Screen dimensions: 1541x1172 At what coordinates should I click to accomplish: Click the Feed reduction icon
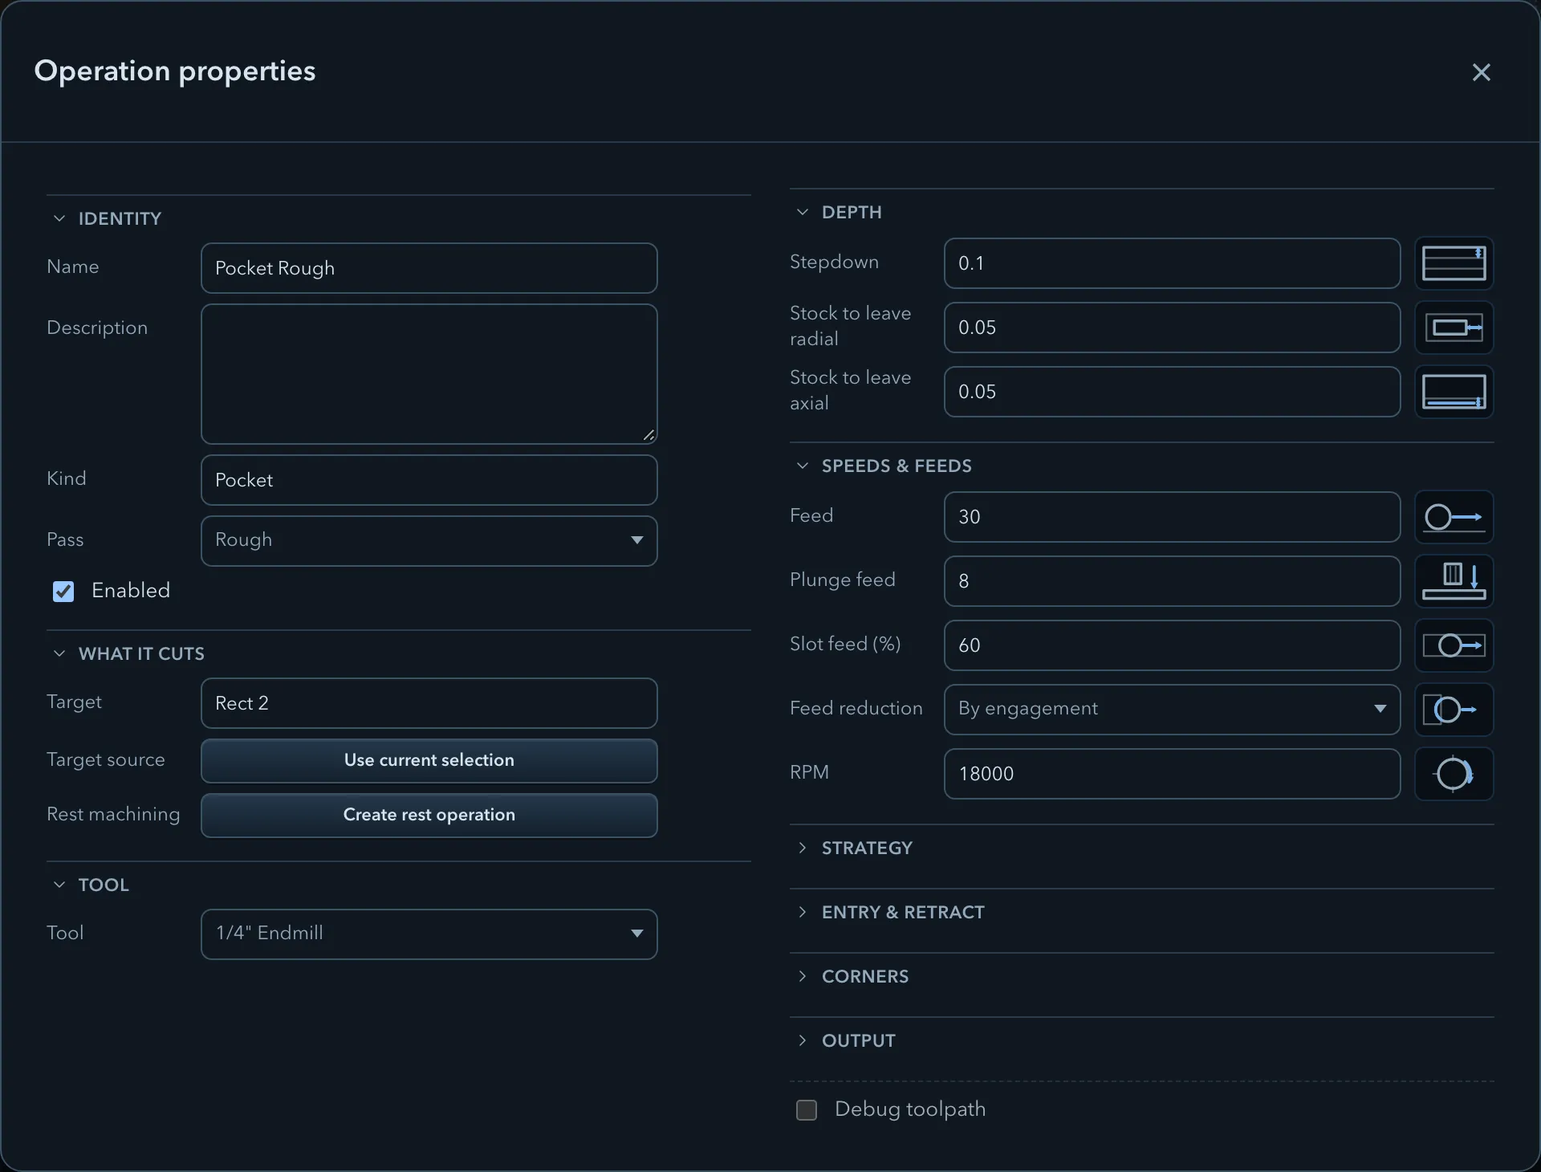tap(1454, 710)
